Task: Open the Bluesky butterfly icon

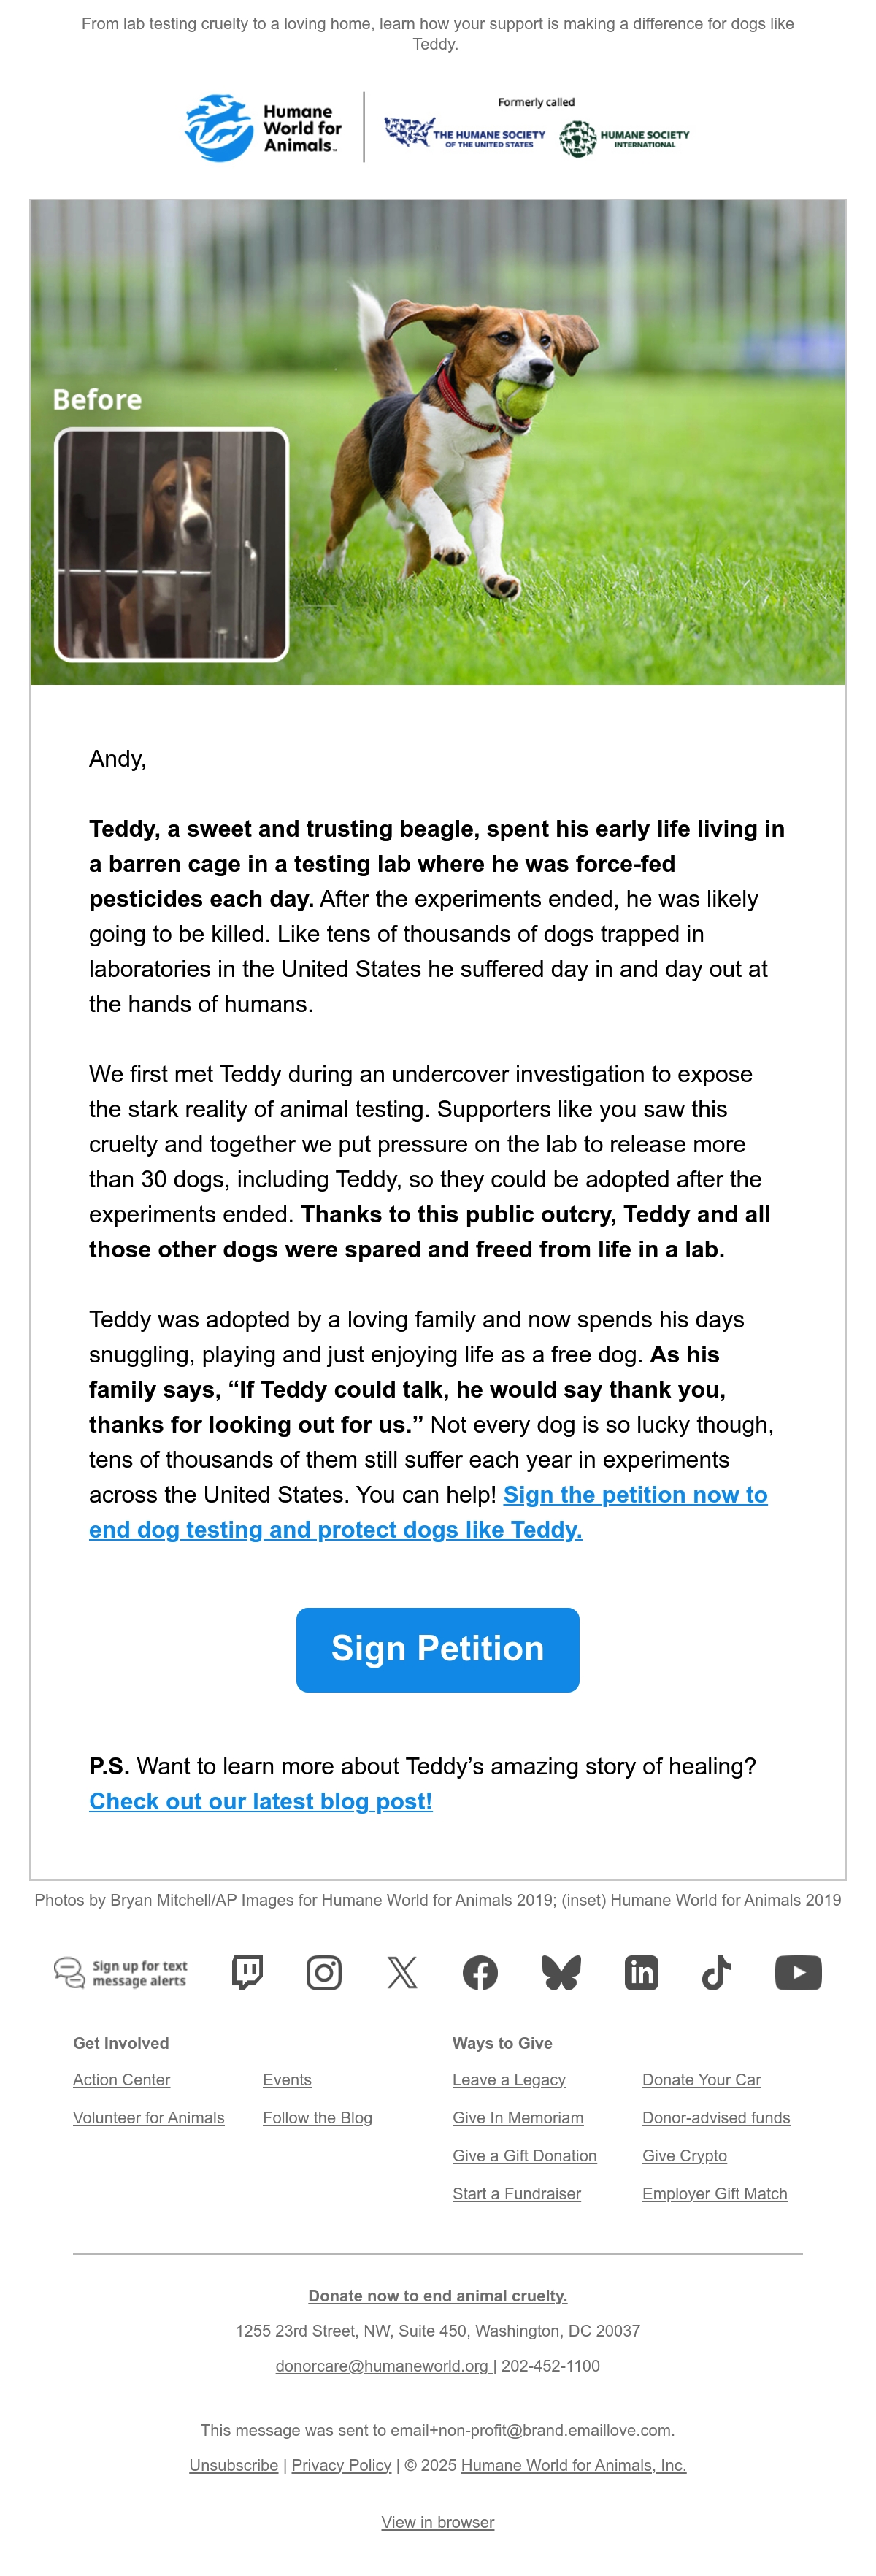Action: pyautogui.click(x=561, y=1972)
